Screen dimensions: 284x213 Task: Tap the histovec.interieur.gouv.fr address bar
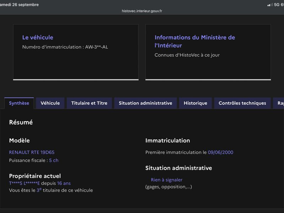[x=142, y=11]
